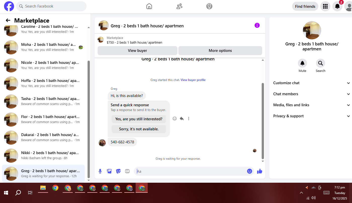Open the three-dot message options menu
The height and width of the screenshot is (203, 352).
189,119
